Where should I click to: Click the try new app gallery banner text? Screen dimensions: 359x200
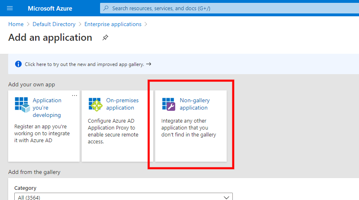pyautogui.click(x=84, y=64)
